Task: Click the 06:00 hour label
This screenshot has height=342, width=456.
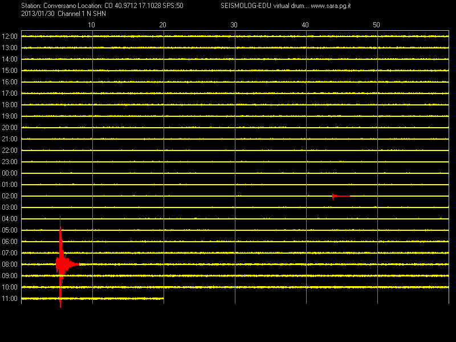Action: (10, 242)
